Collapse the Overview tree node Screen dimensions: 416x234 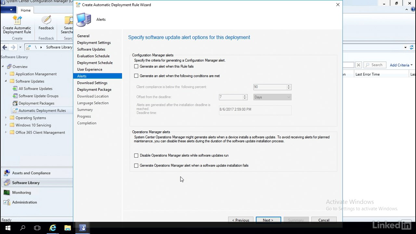coord(3,67)
